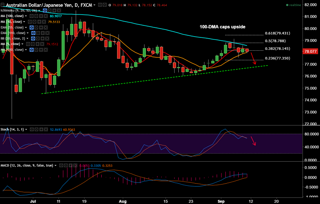Click plus icon on the MACD row
The width and height of the screenshot is (320, 204).
coord(70,165)
